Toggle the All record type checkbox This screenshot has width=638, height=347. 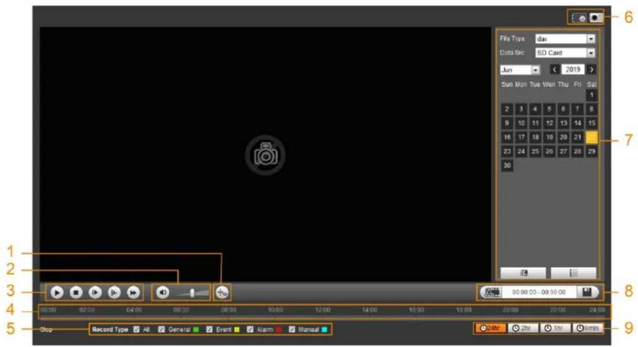pos(136,329)
